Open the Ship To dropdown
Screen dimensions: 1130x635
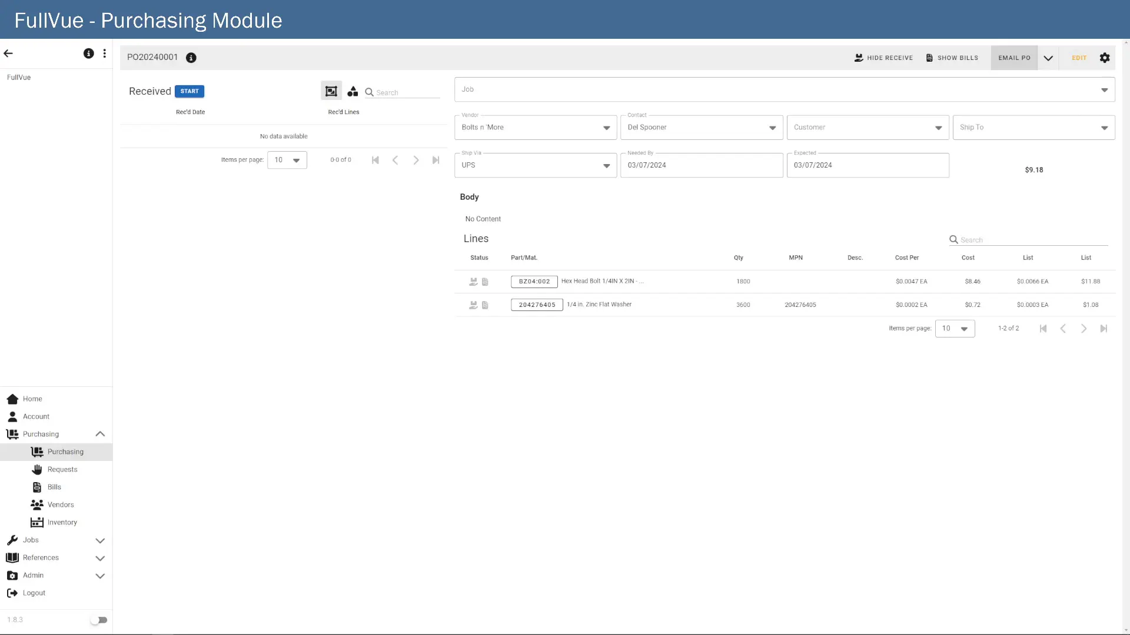1033,128
